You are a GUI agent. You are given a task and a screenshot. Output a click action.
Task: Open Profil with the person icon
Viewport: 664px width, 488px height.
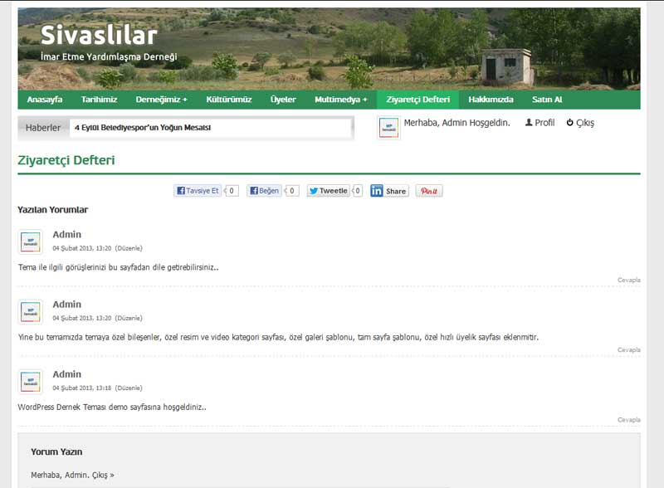click(539, 123)
